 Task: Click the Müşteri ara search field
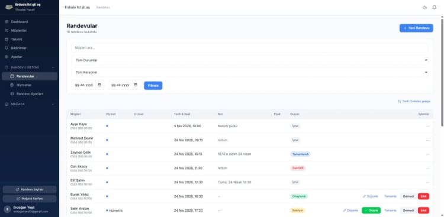click(x=249, y=48)
